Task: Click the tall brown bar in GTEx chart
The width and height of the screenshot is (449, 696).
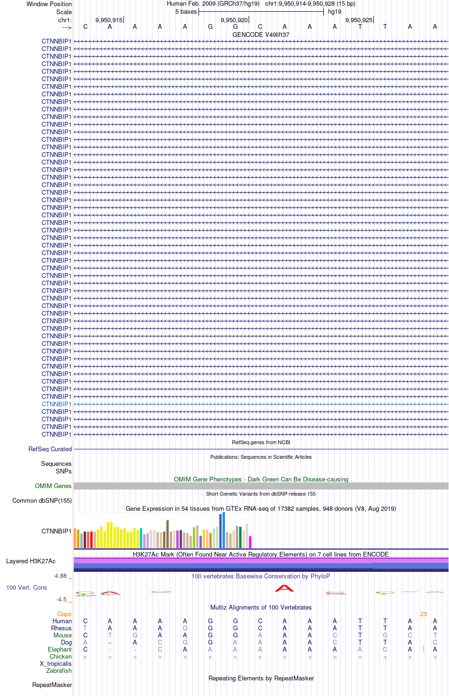Action: point(167,534)
